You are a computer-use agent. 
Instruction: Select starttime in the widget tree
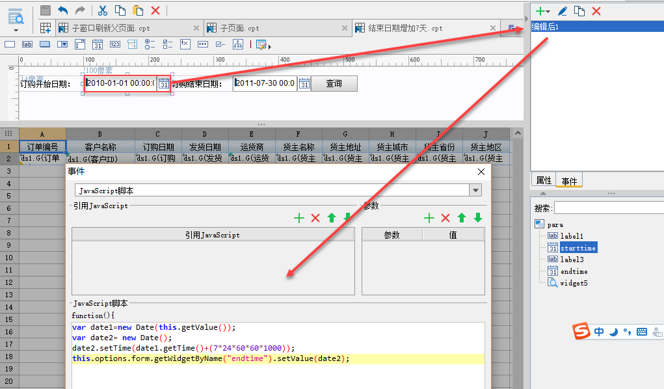[578, 248]
